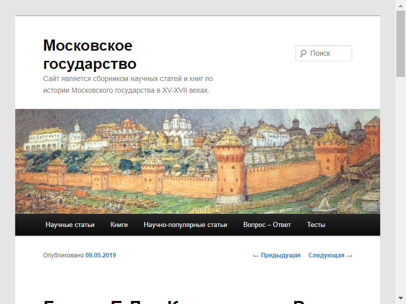This screenshot has height=304, width=406.
Task: Click the scrollbar up arrow
Action: coord(400,5)
